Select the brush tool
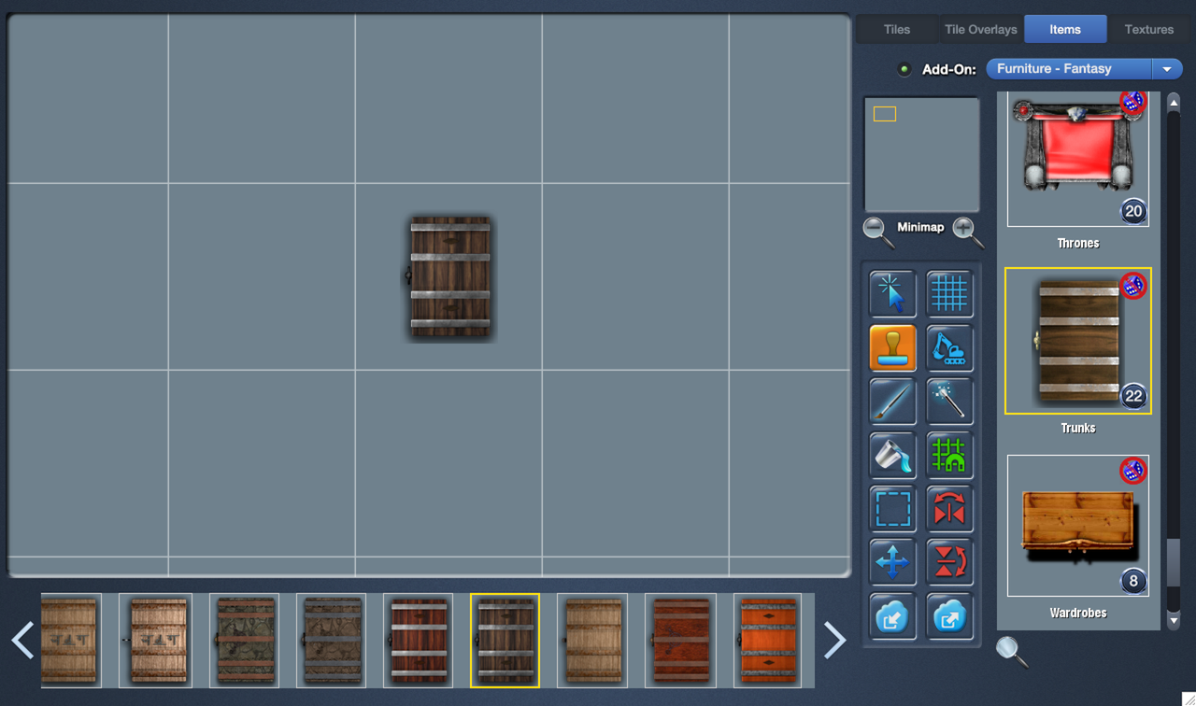The image size is (1196, 706). 892,401
